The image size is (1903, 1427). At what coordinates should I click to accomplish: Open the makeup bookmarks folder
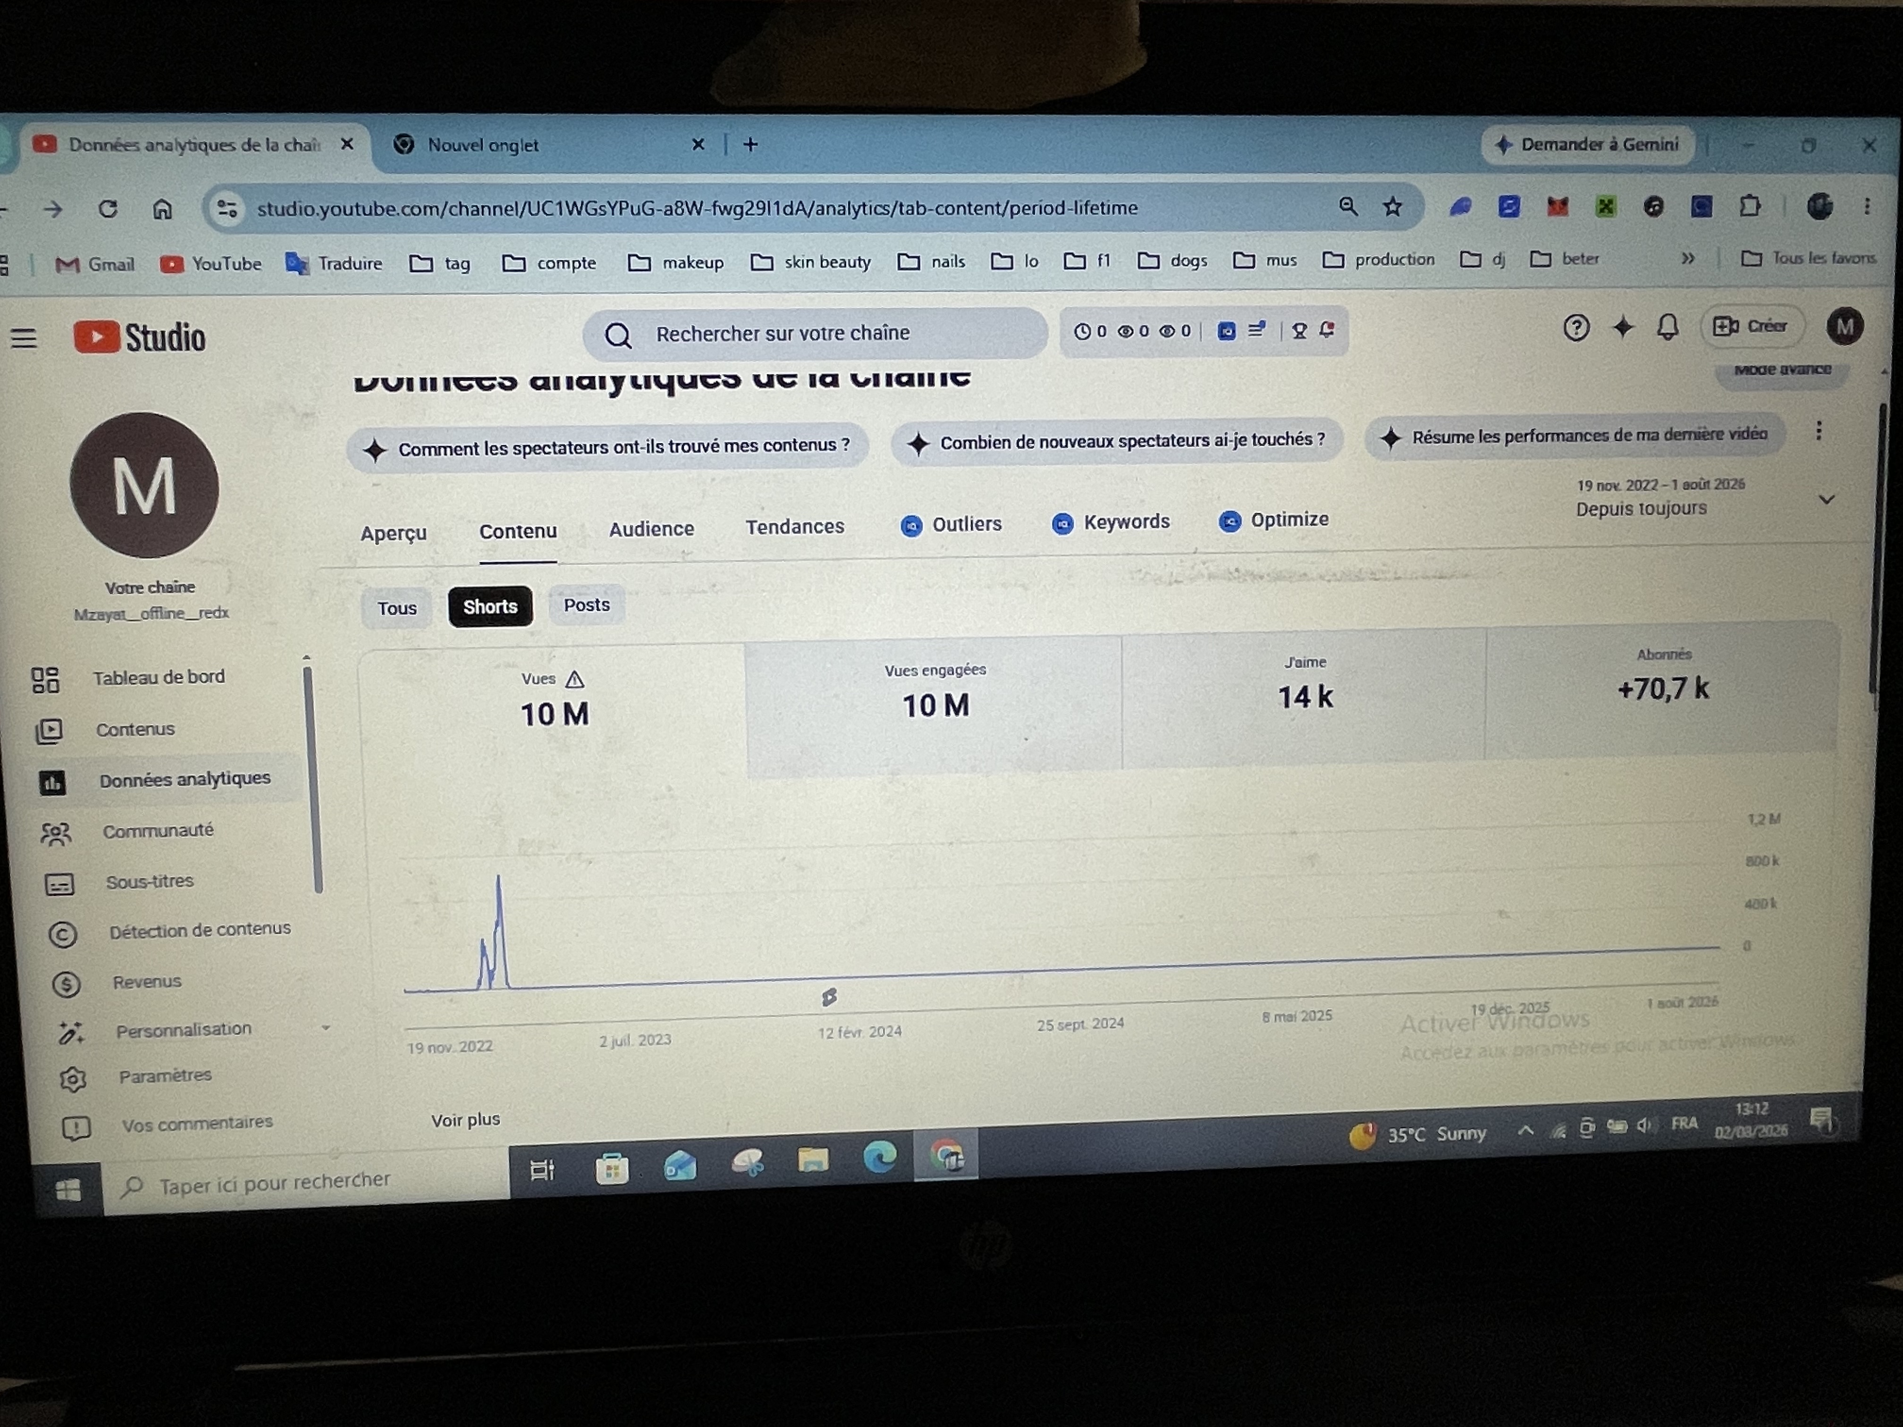pyautogui.click(x=676, y=262)
